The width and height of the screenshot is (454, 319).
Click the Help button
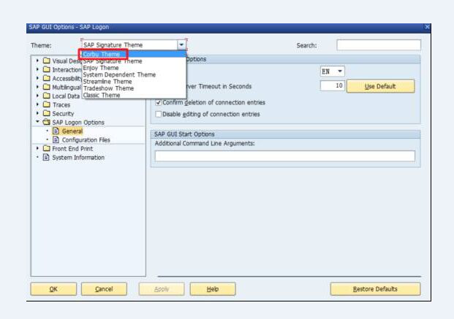[213, 289]
